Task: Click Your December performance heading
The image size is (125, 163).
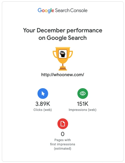Action: [62, 30]
